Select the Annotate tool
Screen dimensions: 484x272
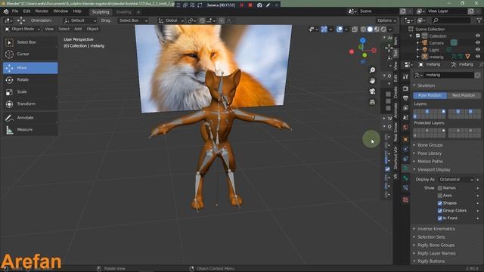click(30, 118)
